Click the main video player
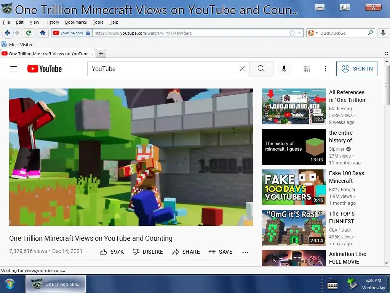 (131, 157)
